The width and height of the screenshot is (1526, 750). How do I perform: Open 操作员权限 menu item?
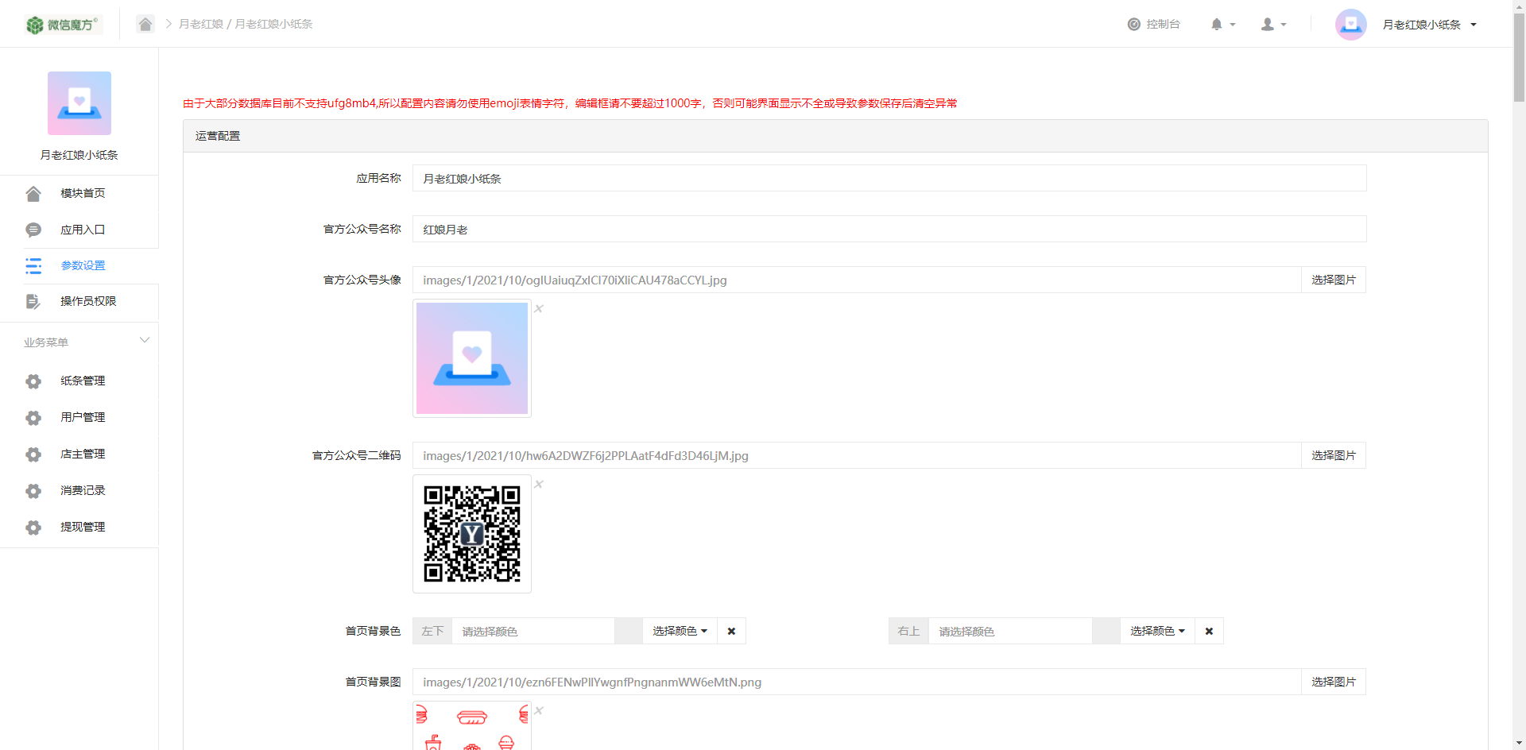coord(88,302)
